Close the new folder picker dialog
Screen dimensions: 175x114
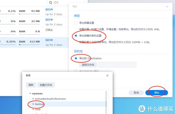[107, 76]
